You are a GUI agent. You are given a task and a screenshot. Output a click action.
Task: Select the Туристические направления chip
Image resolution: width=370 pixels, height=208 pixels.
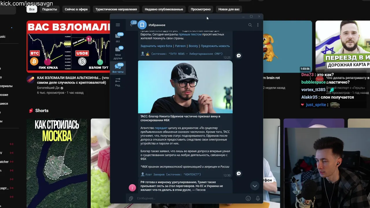pyautogui.click(x=116, y=9)
